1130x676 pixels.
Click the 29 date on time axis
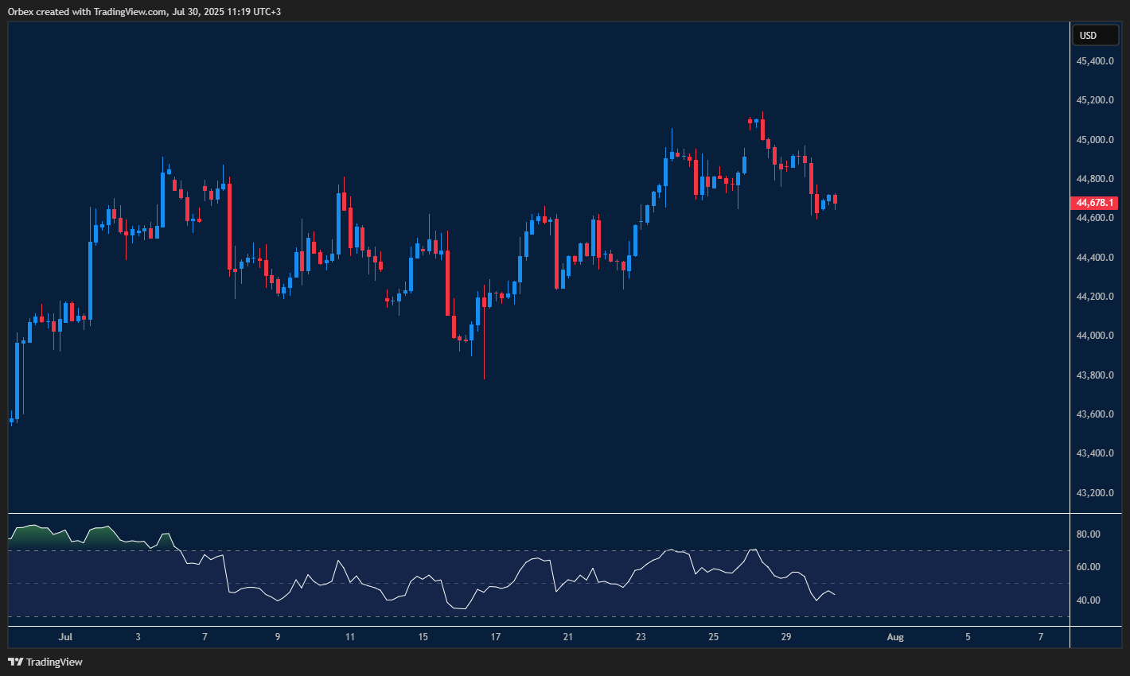coord(786,637)
